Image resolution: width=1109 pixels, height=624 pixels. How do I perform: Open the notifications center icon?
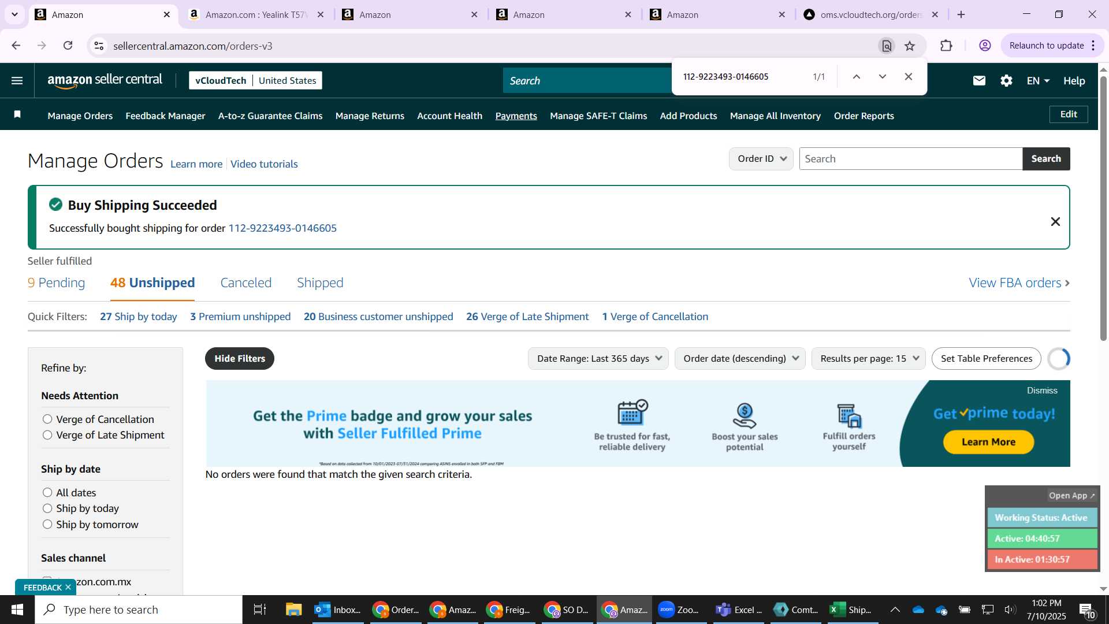point(1086,610)
